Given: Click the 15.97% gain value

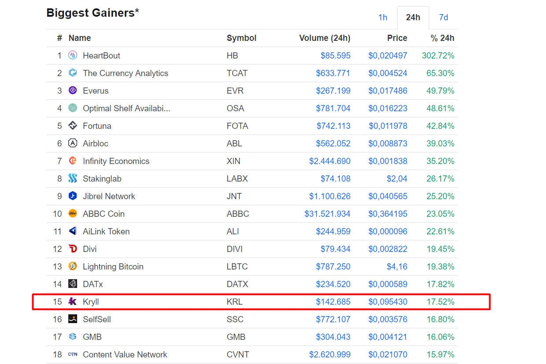Looking at the screenshot, I should 440,355.
